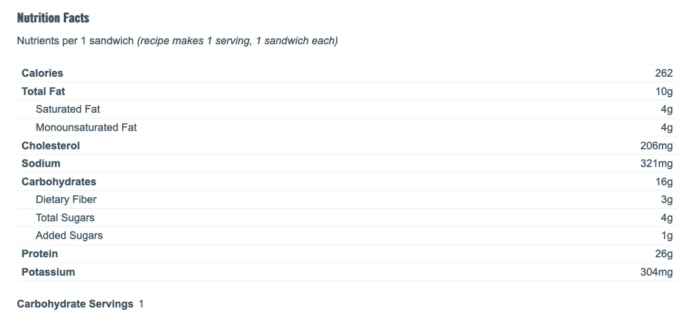Click the Carbohydrate Servings text
This screenshot has height=324, width=698.
coord(75,304)
